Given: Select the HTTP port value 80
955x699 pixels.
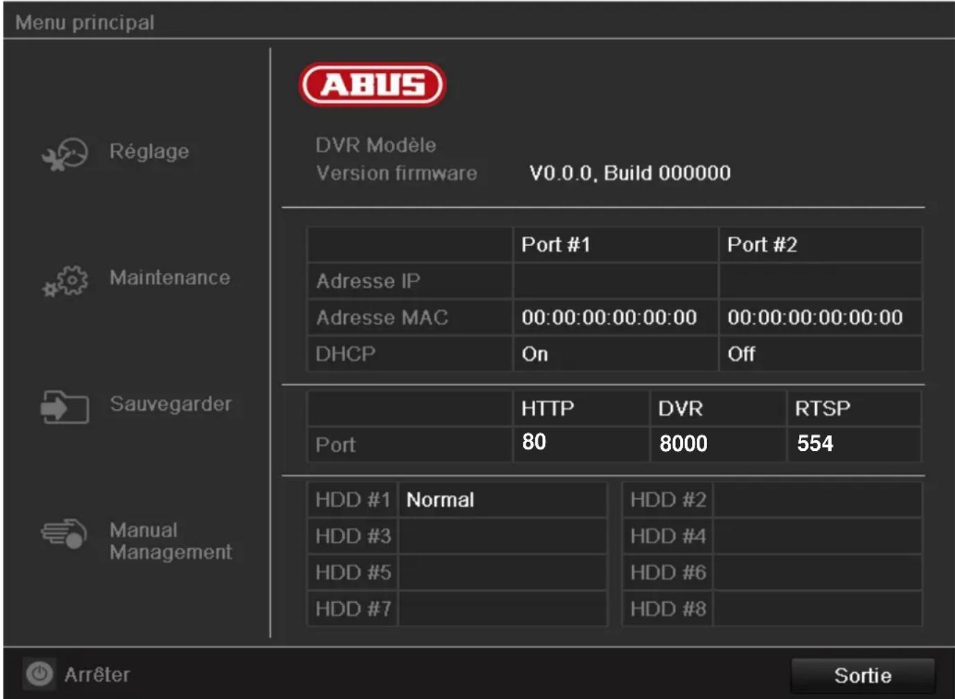Looking at the screenshot, I should click(535, 441).
